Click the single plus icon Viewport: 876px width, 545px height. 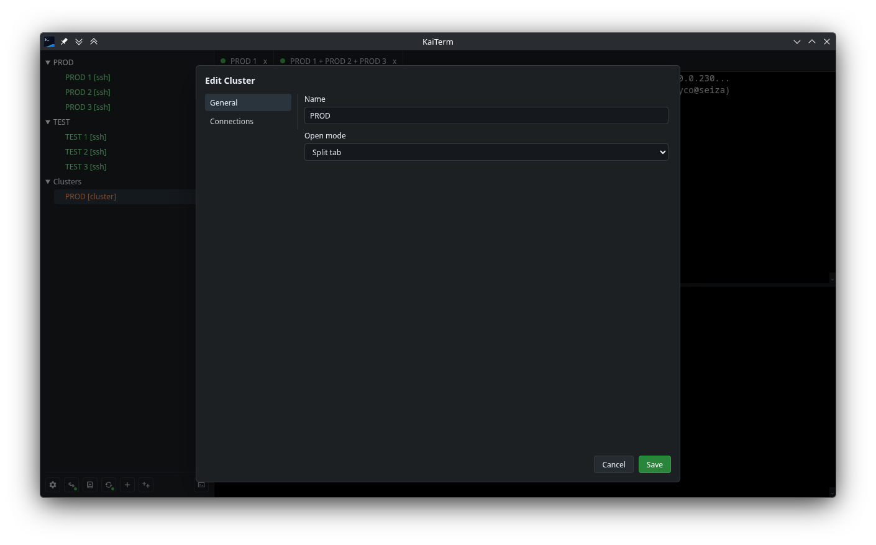(x=127, y=485)
